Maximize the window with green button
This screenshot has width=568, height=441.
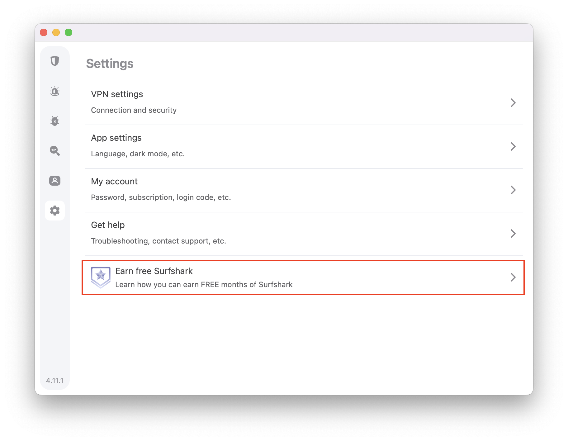click(x=69, y=32)
